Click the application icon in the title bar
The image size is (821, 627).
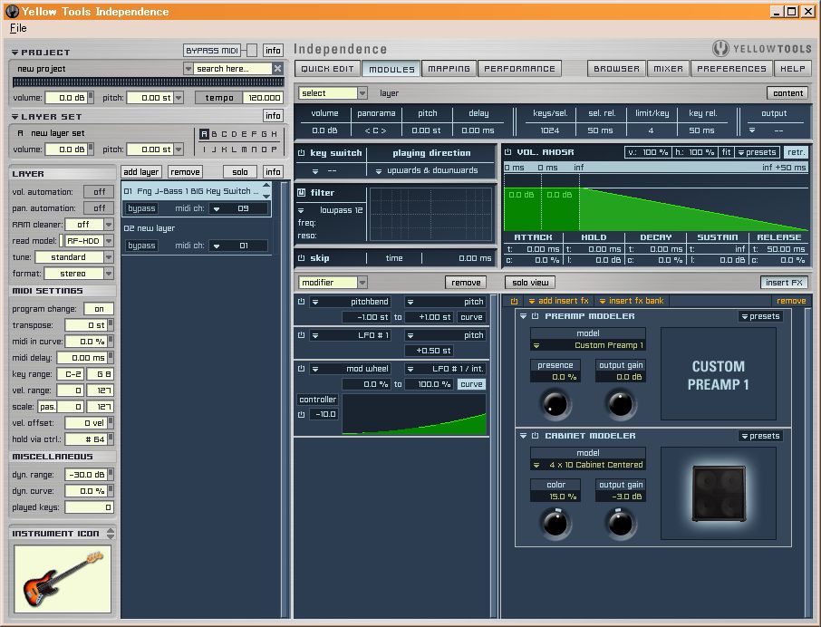point(12,11)
